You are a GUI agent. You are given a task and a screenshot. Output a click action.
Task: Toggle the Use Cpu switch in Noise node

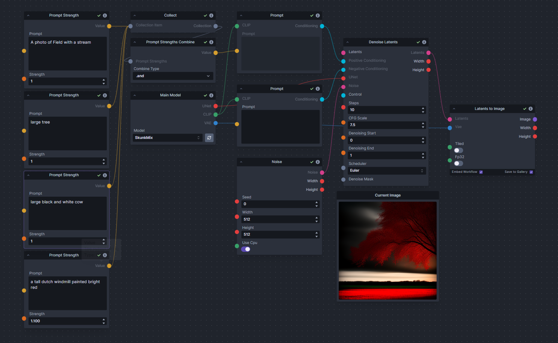point(246,249)
